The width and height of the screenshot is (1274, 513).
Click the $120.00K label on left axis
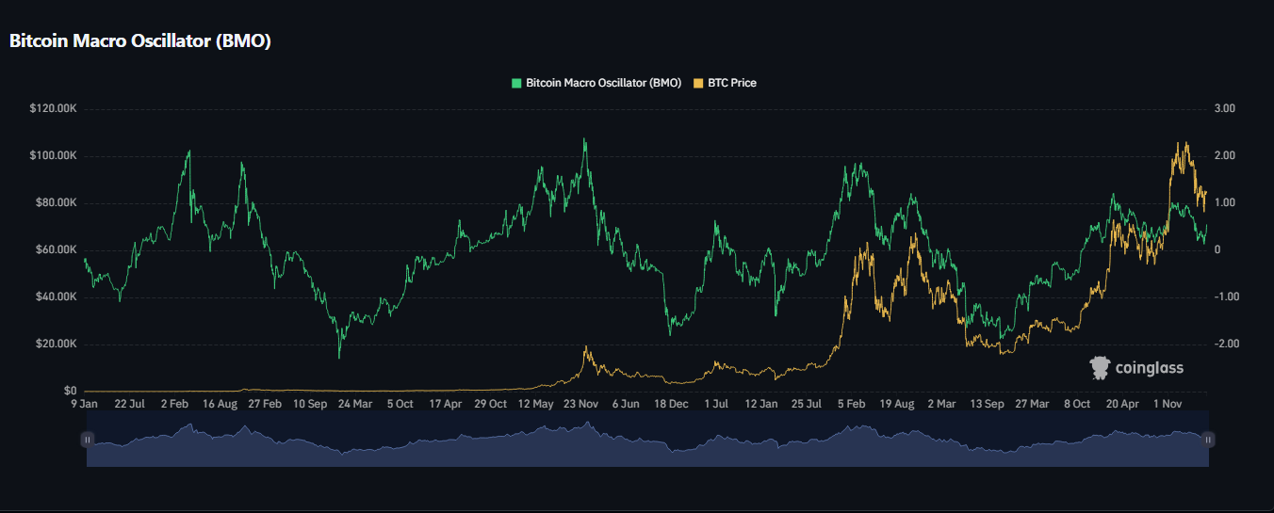pyautogui.click(x=53, y=109)
